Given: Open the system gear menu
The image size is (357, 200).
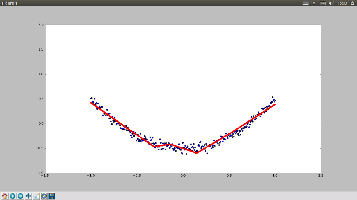Looking at the screenshot, I should pyautogui.click(x=352, y=3).
